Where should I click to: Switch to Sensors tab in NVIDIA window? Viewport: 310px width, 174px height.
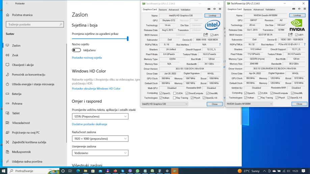(x=247, y=9)
